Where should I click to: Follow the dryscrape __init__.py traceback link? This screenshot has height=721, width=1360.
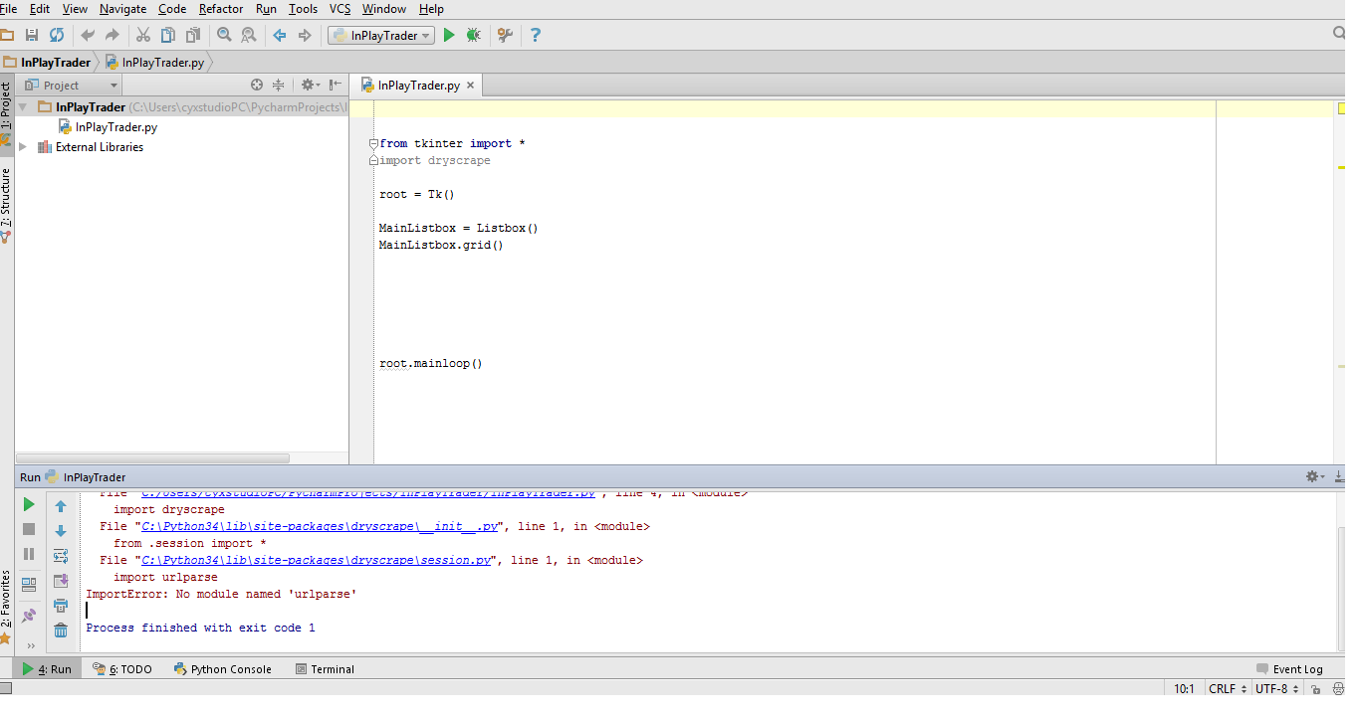[x=320, y=526]
